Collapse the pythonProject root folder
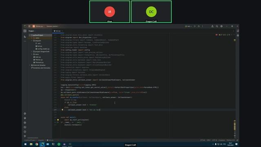Viewport: 261px width, 147px height. click(x=30, y=36)
